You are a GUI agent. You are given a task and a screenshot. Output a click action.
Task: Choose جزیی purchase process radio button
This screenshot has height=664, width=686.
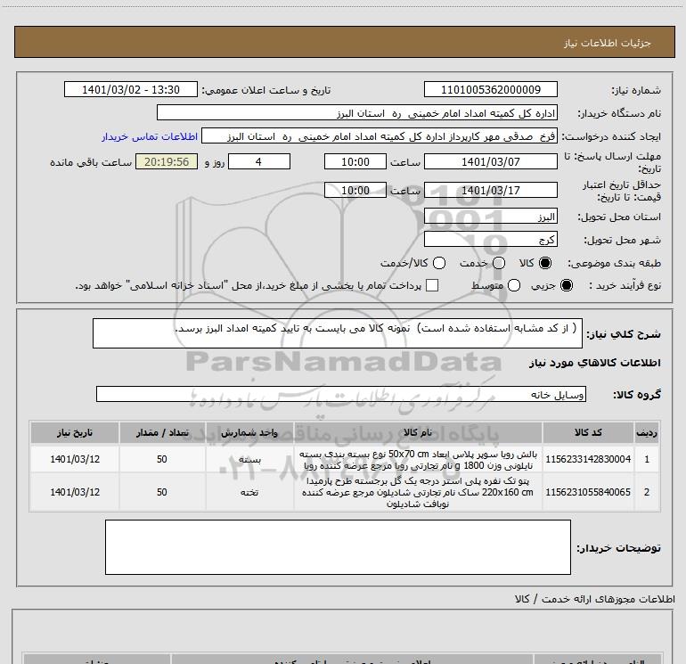coord(566,285)
